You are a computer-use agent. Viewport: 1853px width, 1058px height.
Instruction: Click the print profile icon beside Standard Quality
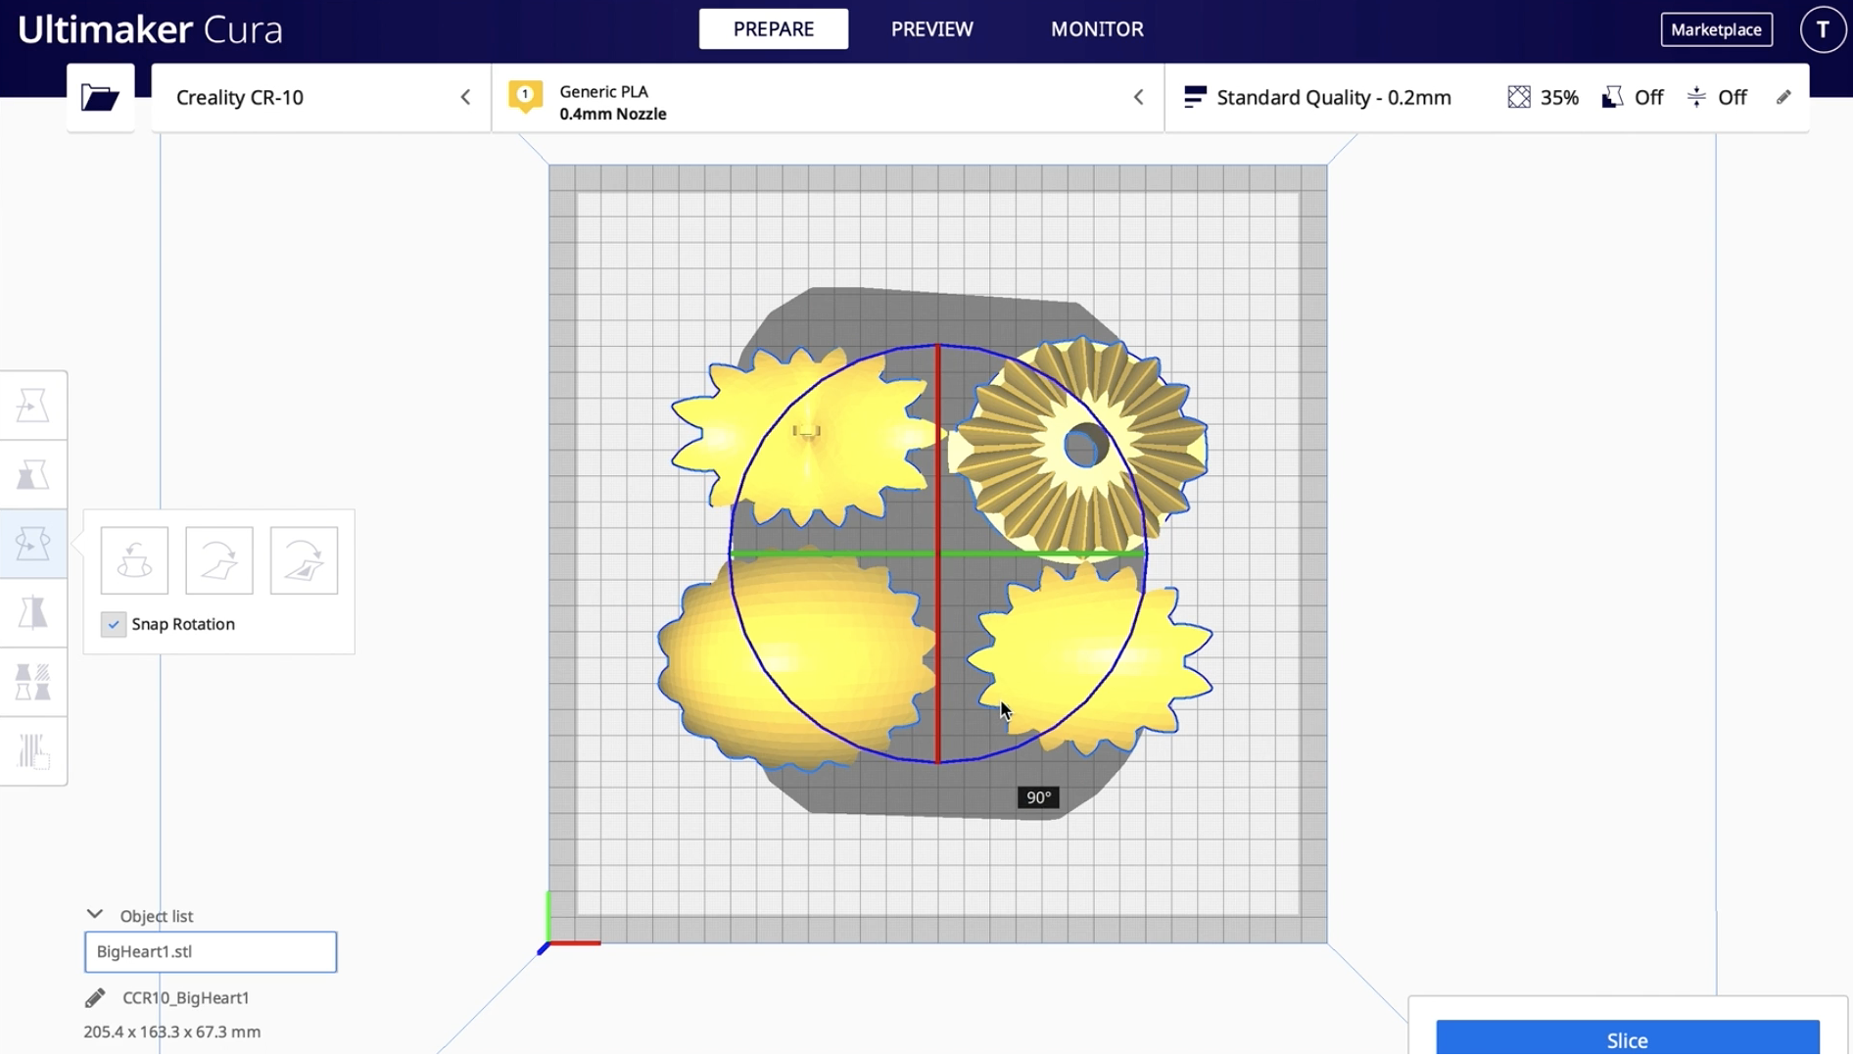(1195, 97)
